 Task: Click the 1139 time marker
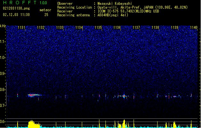174,27
